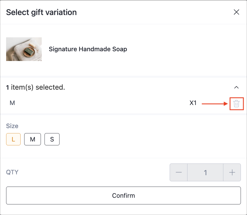247x215 pixels.
Task: Choose size M option
Action: pyautogui.click(x=33, y=139)
